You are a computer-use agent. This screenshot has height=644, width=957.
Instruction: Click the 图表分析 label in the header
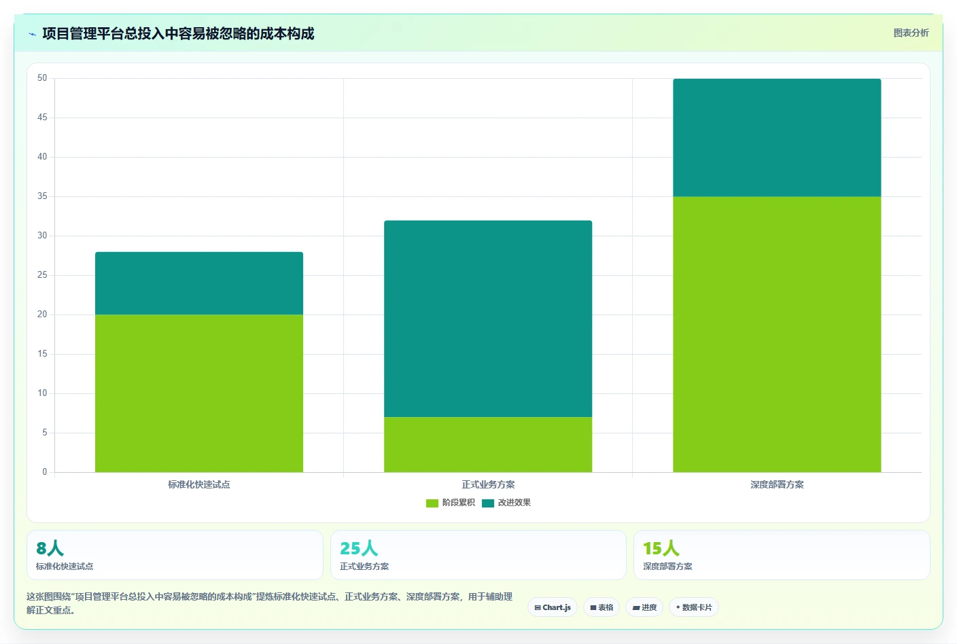pyautogui.click(x=911, y=33)
